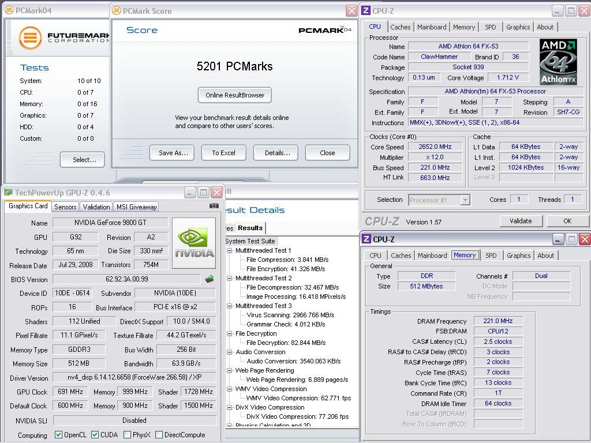The height and width of the screenshot is (443, 591).
Task: Click the Close button in PCMark Score
Action: pyautogui.click(x=328, y=153)
